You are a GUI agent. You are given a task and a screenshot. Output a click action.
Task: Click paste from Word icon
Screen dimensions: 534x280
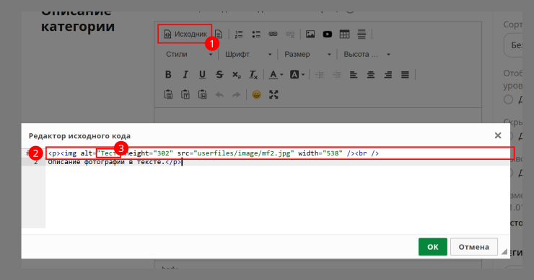click(202, 94)
